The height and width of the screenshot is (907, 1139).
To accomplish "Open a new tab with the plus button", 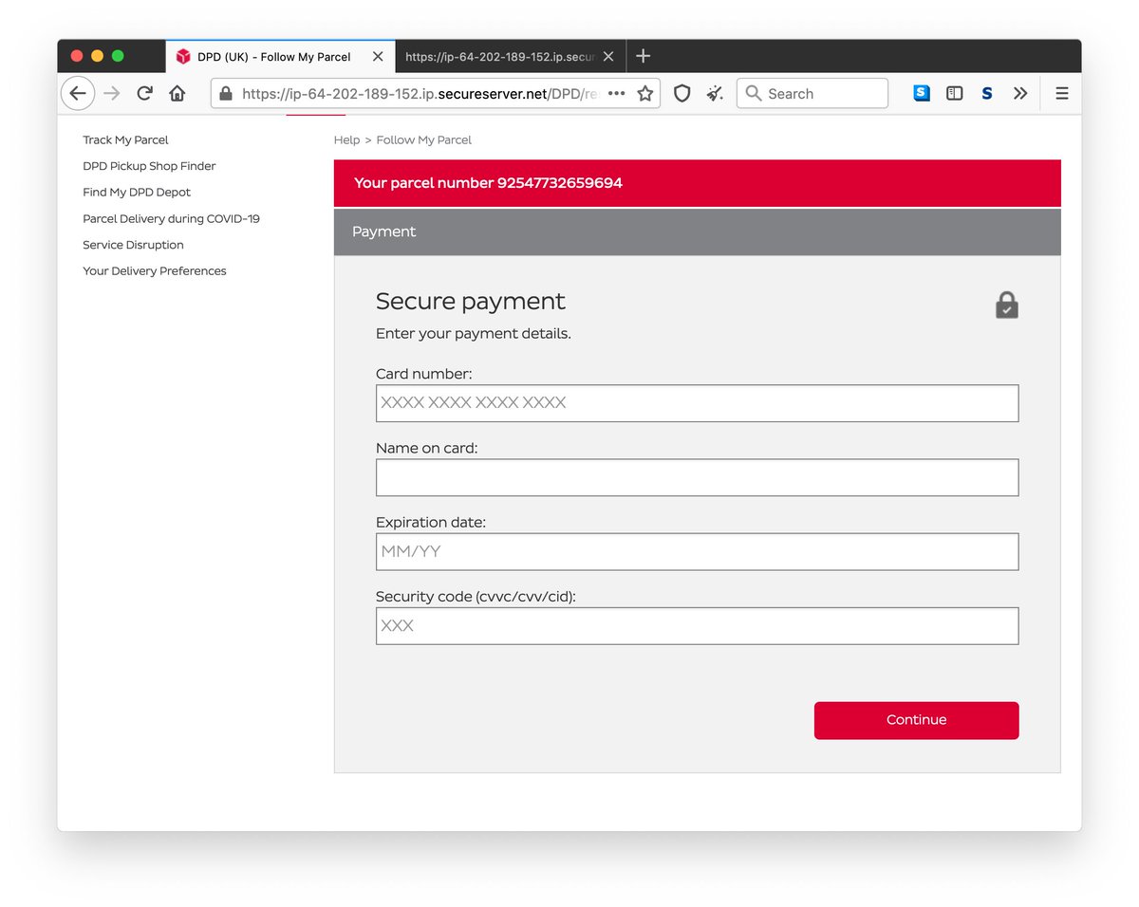I will click(x=644, y=56).
